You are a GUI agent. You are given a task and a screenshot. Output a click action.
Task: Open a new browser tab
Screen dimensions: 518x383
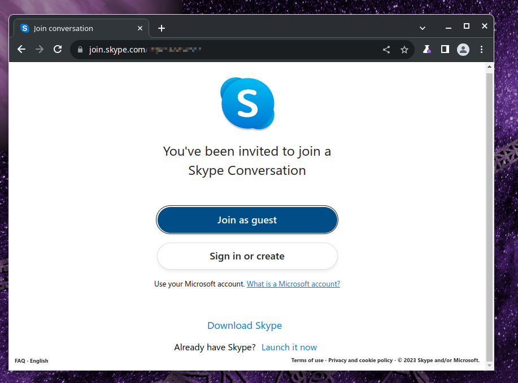coord(161,28)
